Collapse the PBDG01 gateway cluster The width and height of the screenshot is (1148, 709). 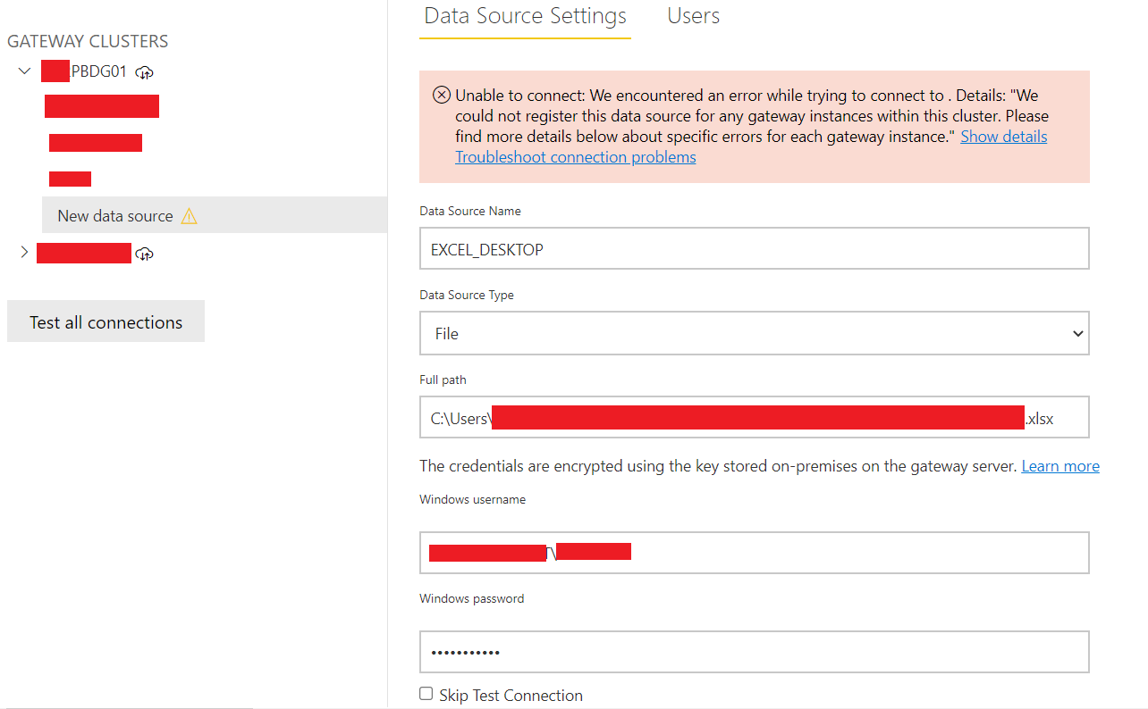[x=24, y=71]
